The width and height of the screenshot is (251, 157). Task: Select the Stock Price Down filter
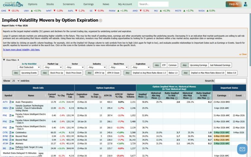pos(74,73)
